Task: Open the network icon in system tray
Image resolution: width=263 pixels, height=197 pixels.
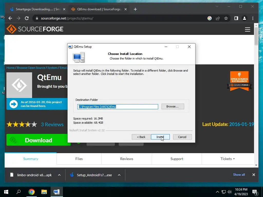Action: 224,192
